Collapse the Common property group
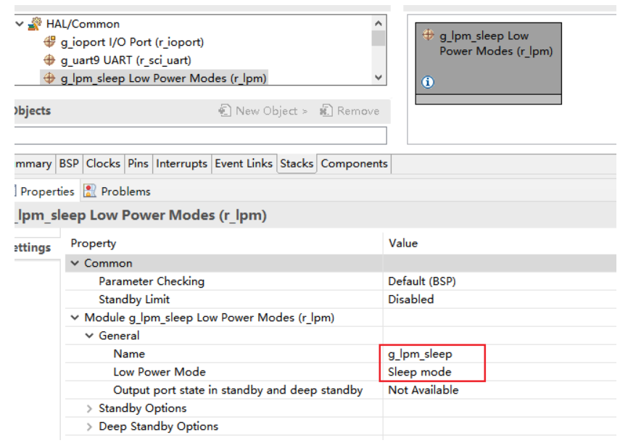Screen dimensions: 628x443 pos(75,263)
